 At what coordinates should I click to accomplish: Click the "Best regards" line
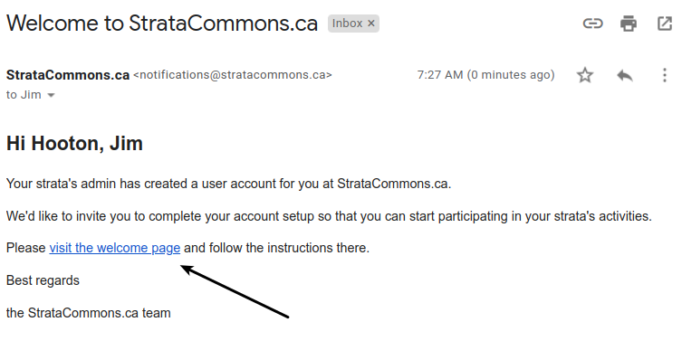(43, 280)
